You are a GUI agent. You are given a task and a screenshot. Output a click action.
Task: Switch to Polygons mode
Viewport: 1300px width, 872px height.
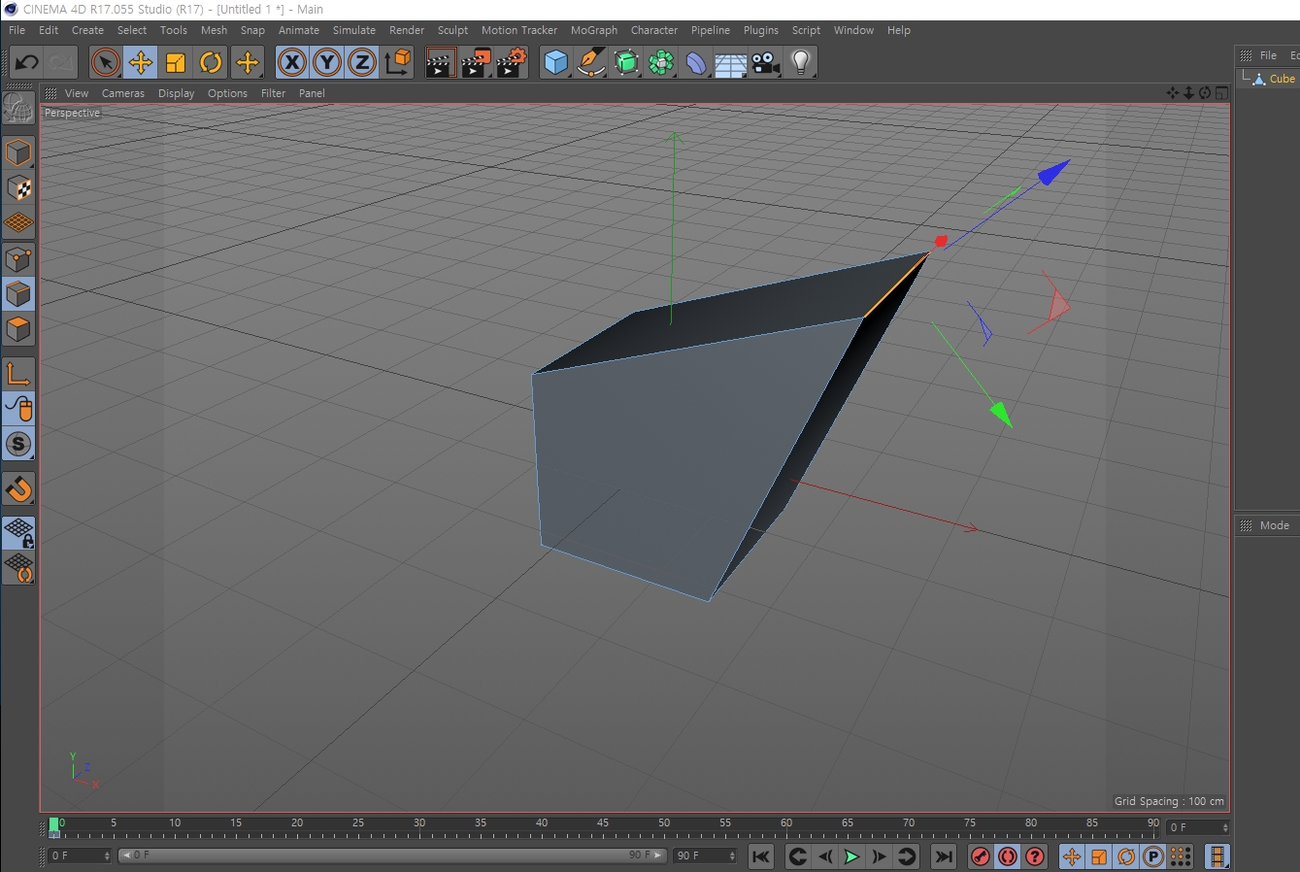(18, 329)
